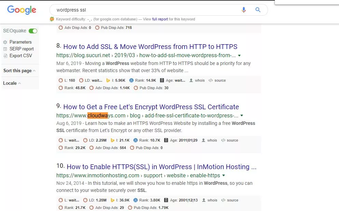Click Bing index icon in cloudways result

112,140
